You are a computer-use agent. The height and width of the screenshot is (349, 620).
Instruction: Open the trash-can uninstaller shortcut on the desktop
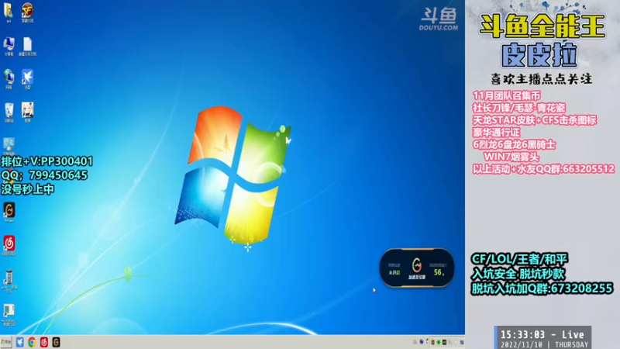point(9,281)
